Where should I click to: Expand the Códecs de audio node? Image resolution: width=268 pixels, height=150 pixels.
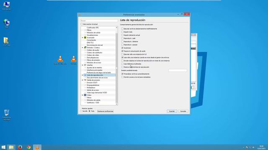pos(85,50)
